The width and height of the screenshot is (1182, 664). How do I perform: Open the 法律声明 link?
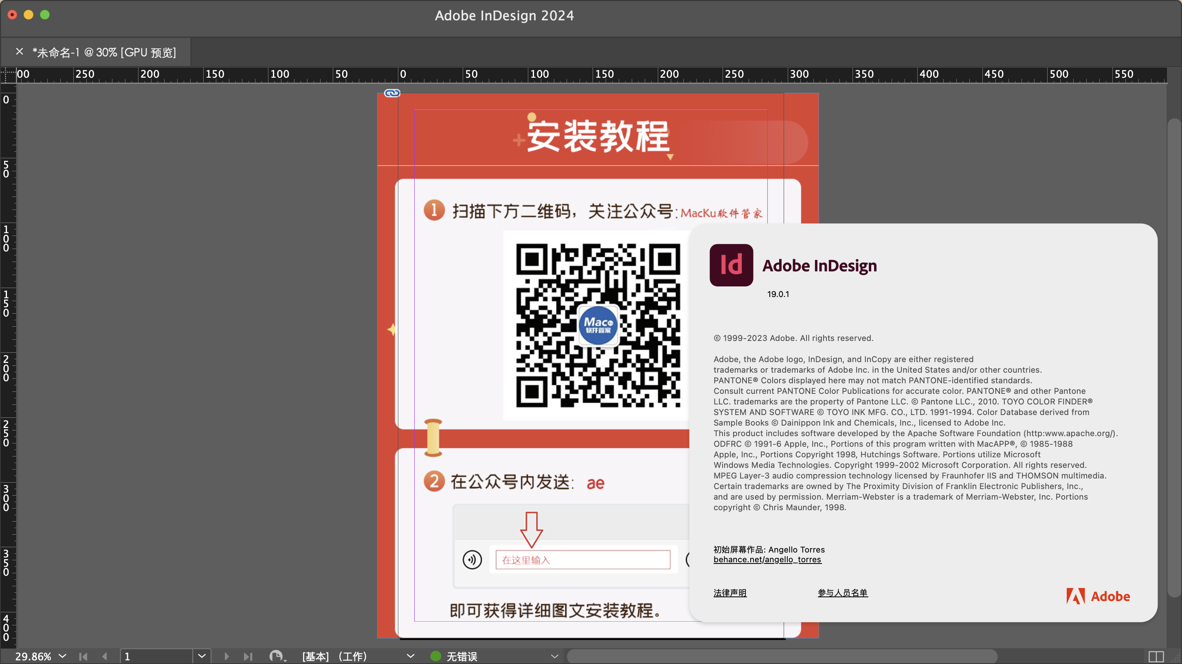pos(729,592)
